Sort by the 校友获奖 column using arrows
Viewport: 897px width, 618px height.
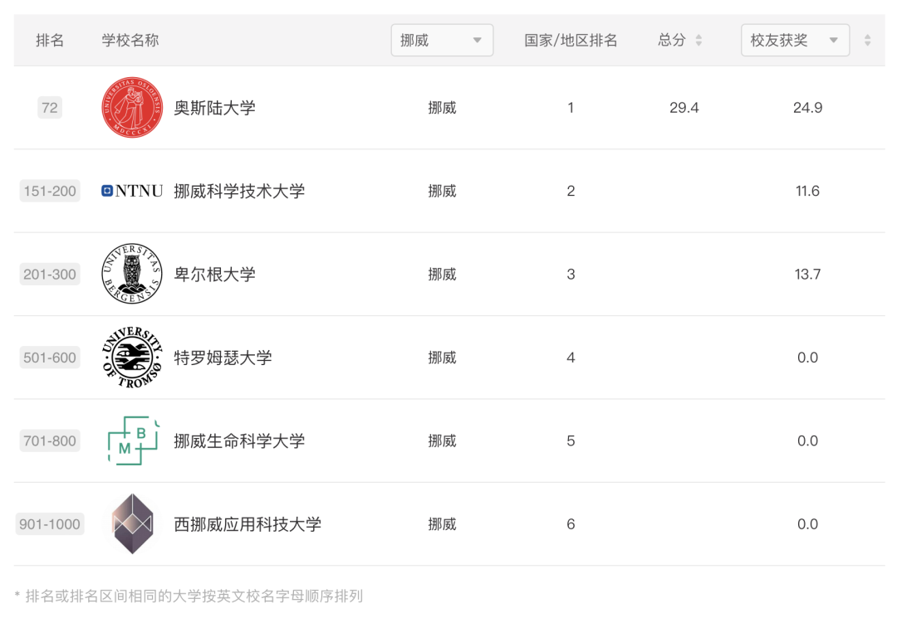coord(868,40)
